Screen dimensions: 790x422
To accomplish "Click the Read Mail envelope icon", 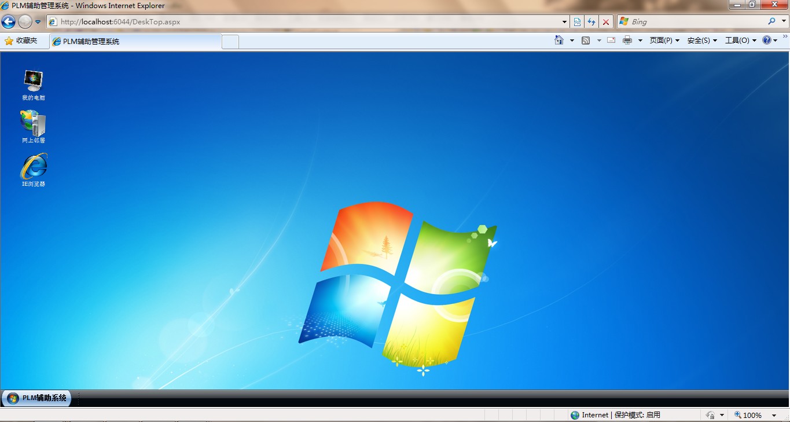I will pyautogui.click(x=611, y=40).
